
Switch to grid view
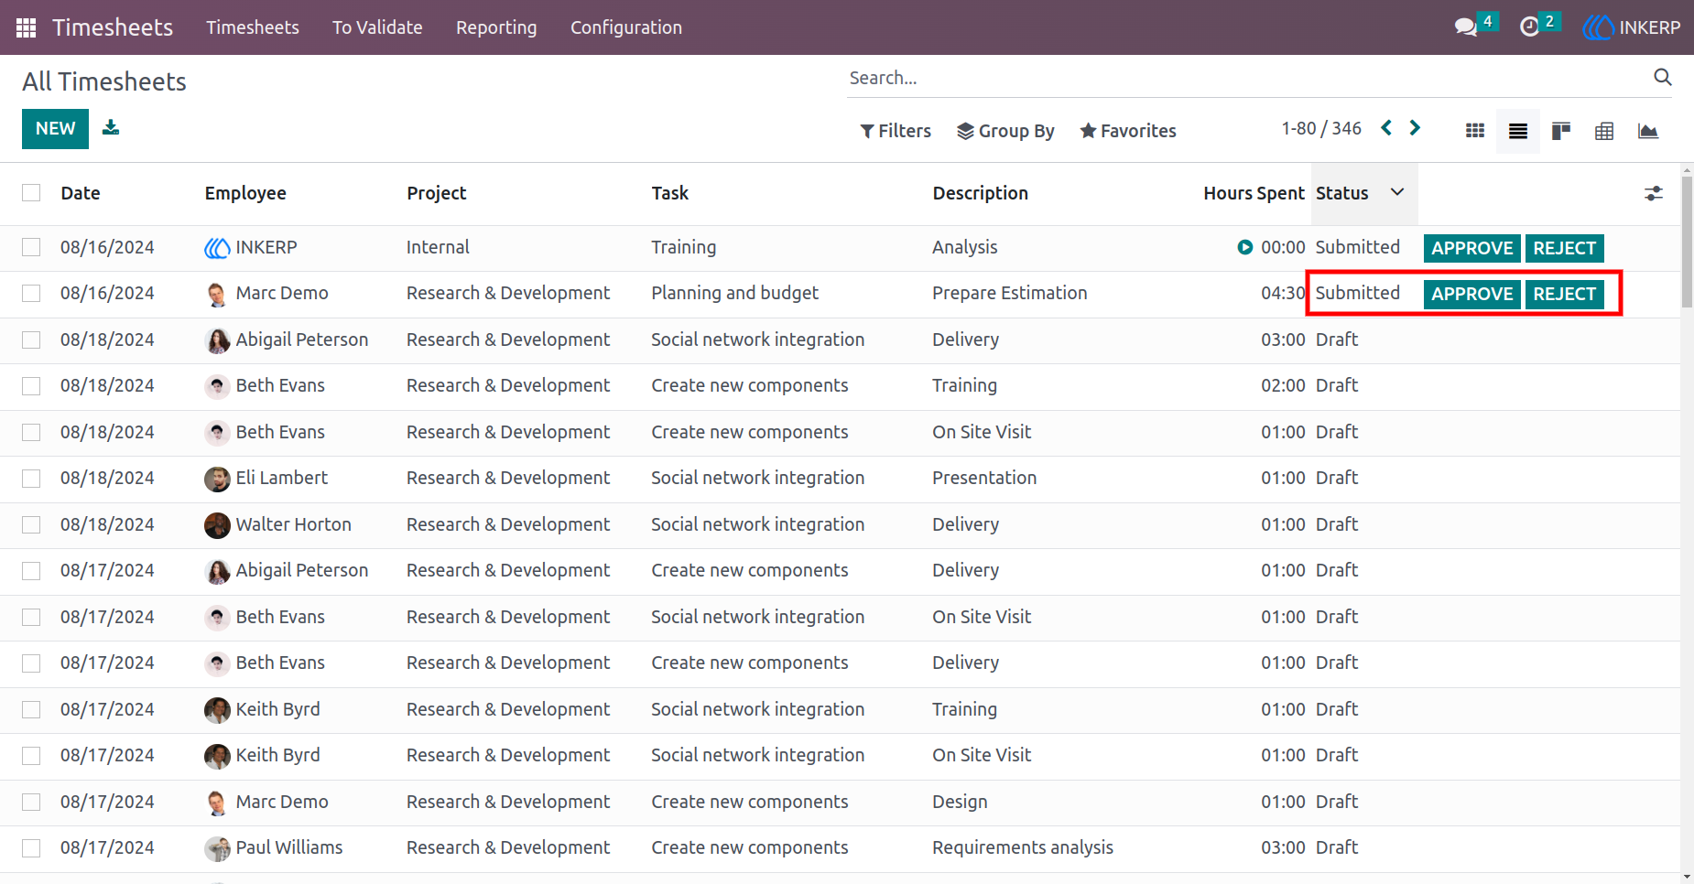click(1475, 131)
